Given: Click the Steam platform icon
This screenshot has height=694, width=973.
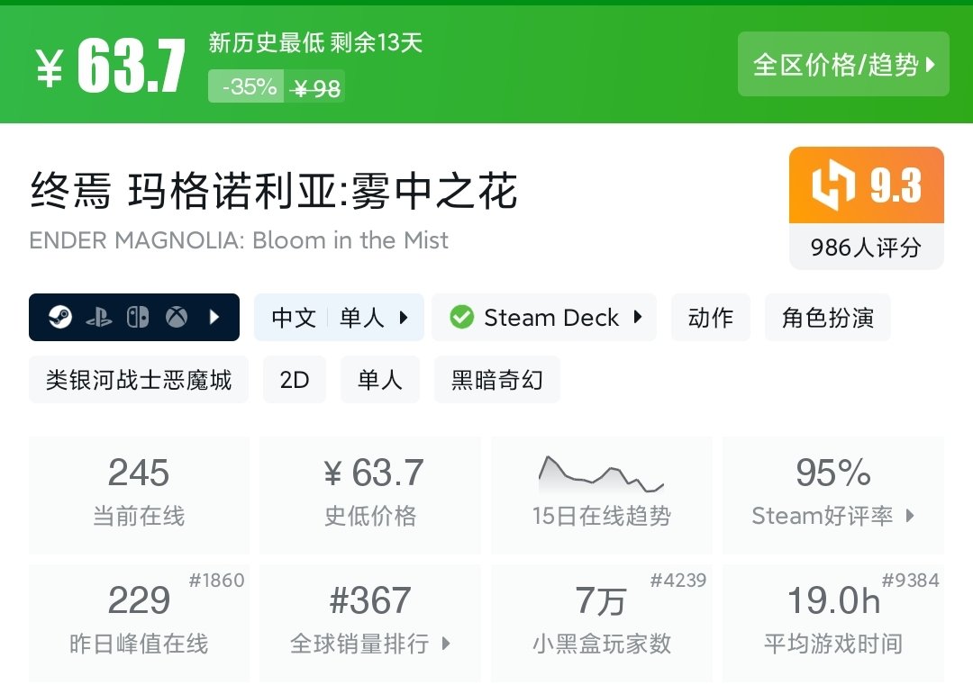Looking at the screenshot, I should pos(60,318).
